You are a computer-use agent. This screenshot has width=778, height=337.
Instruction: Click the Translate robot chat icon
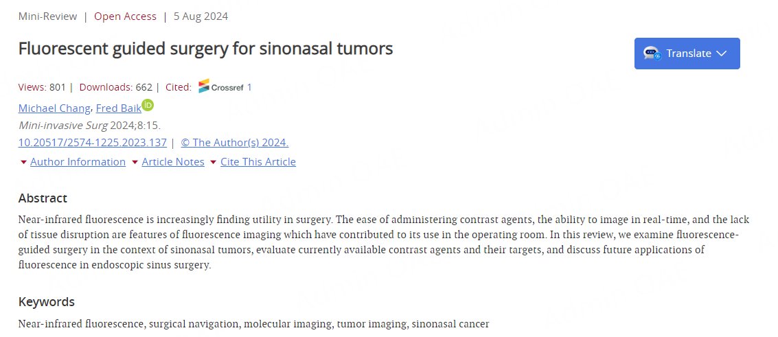tap(652, 54)
